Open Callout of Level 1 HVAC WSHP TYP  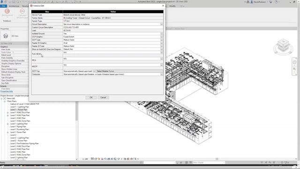(x=25, y=104)
